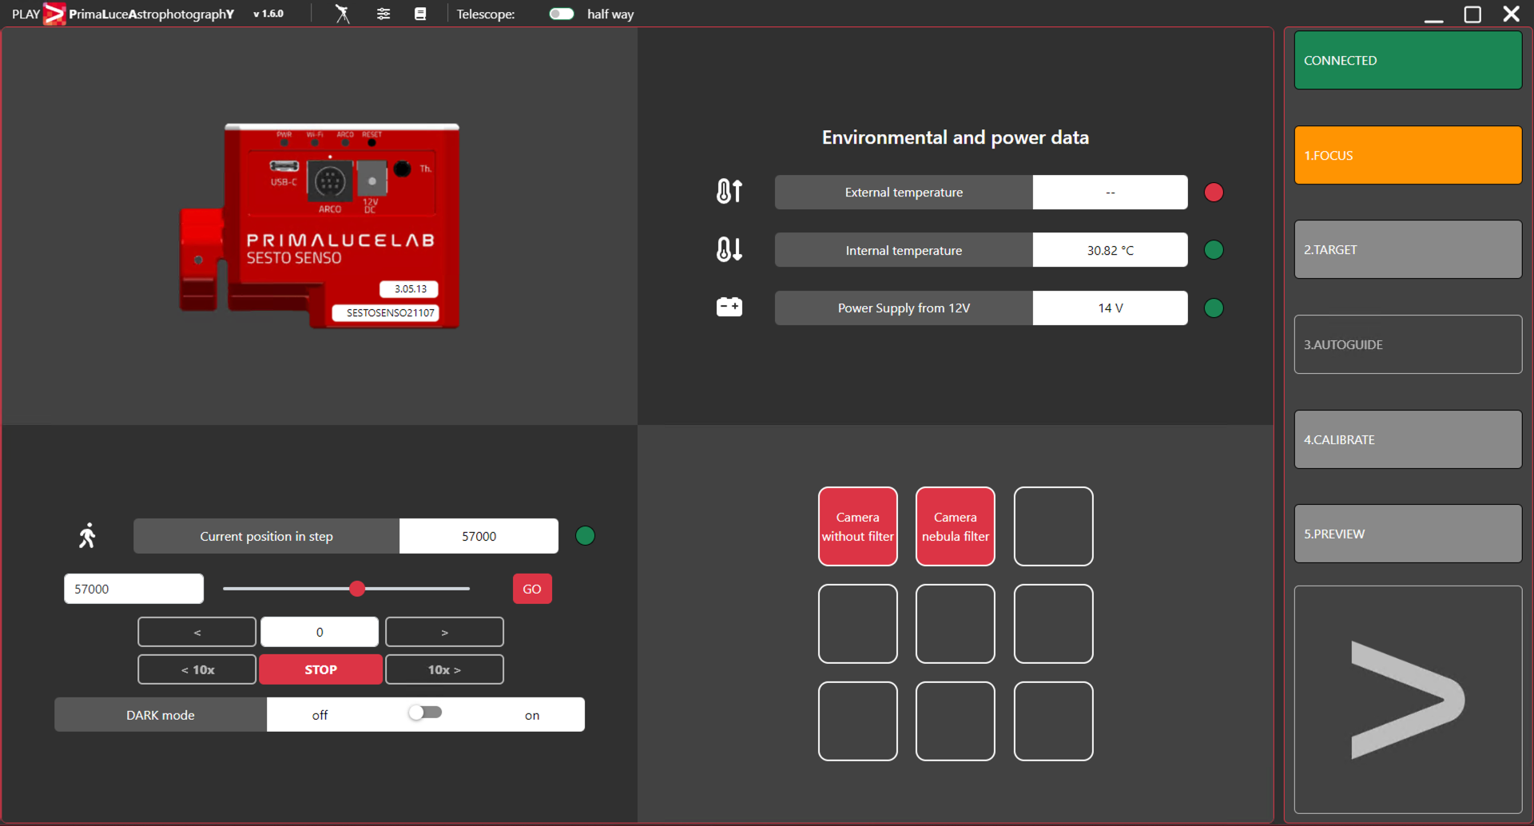Switch to the 2.TARGET tab

pos(1408,249)
